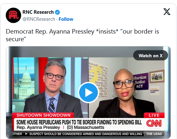Click the CNN logo in the video
The image size is (177, 139).
[x=154, y=123]
